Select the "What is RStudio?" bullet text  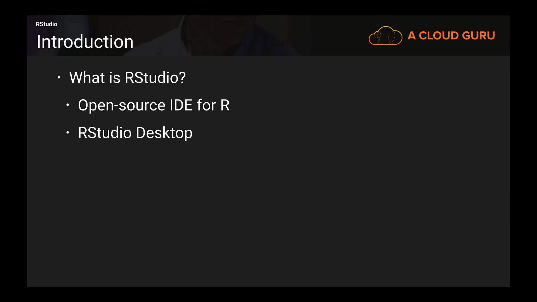[x=127, y=77]
